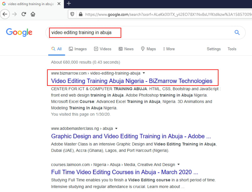Switch to the Maps tab
The height and width of the screenshot is (192, 252).
148,49
